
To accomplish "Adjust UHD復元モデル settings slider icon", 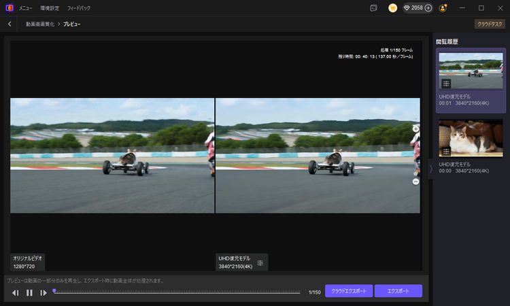I will [x=260, y=262].
